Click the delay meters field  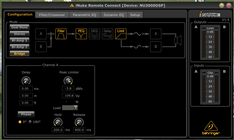pyautogui.click(x=26, y=96)
